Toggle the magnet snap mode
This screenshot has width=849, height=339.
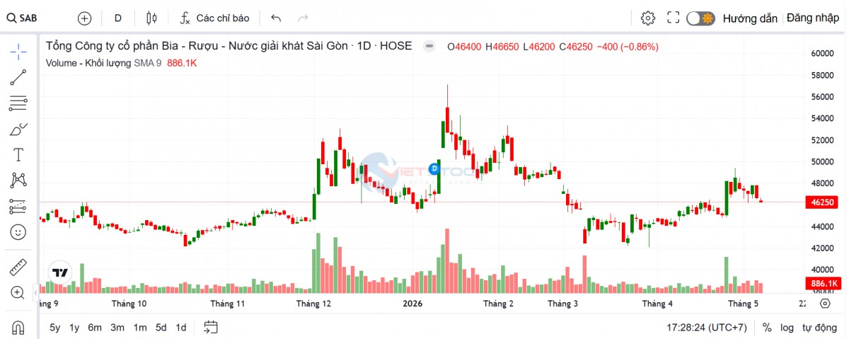click(x=18, y=327)
